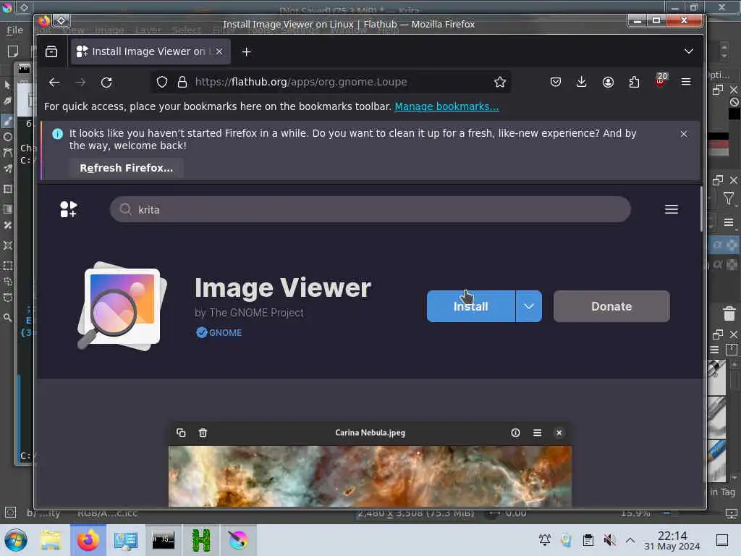The height and width of the screenshot is (556, 741).
Task: Close the Carina Nebula preview window
Action: coord(559,433)
